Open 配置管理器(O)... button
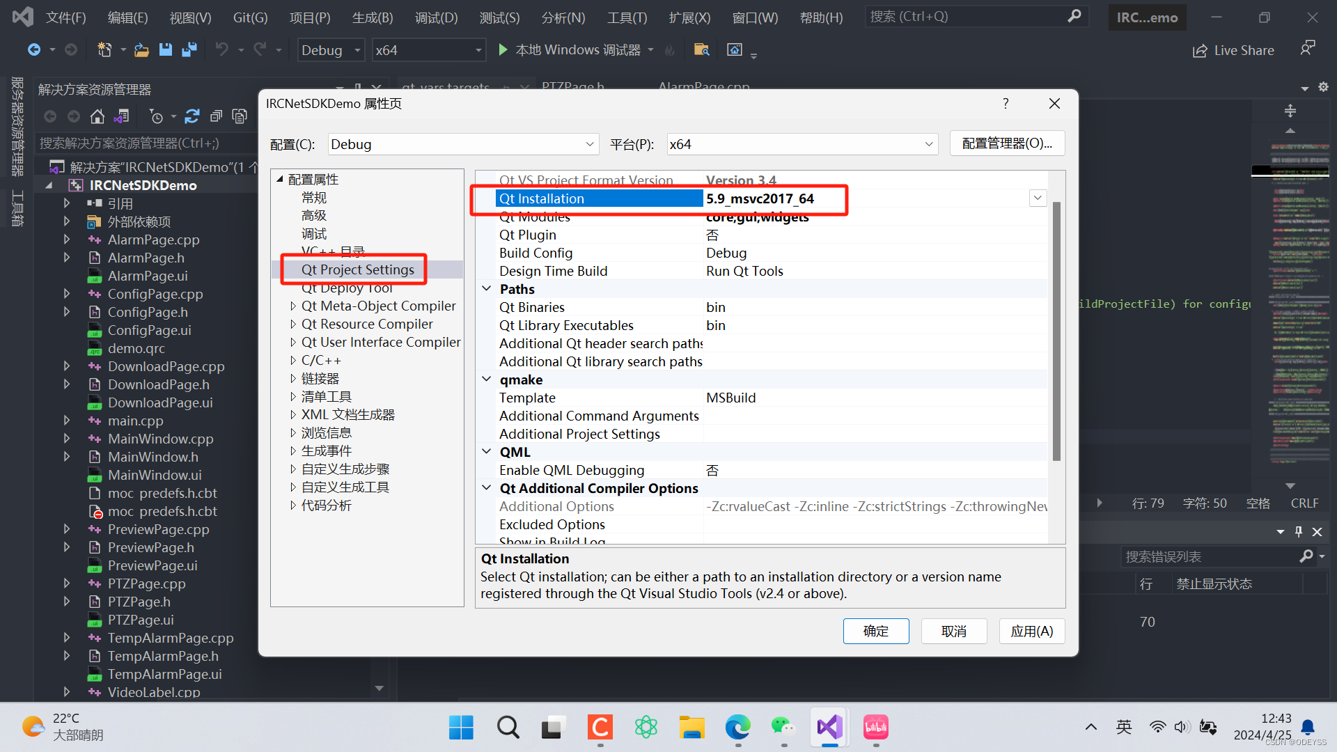The width and height of the screenshot is (1337, 752). pyautogui.click(x=1007, y=143)
